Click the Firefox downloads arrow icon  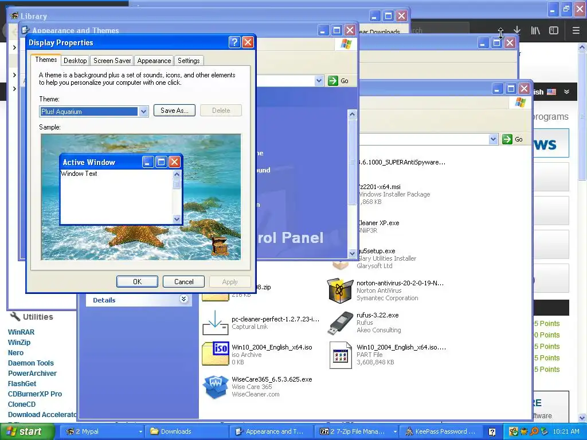pos(517,30)
